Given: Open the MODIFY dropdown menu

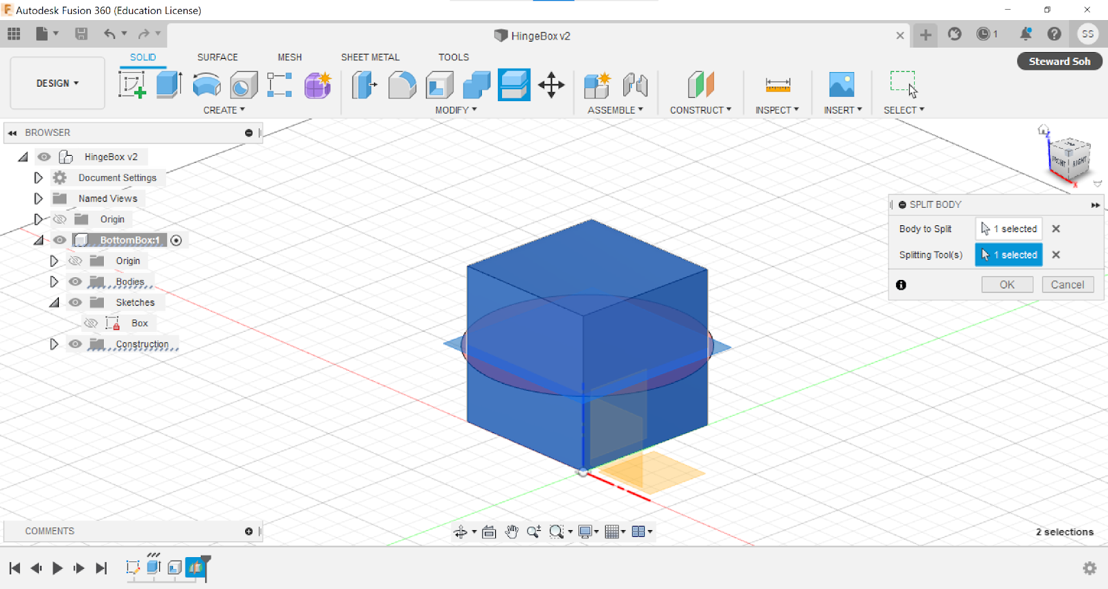Looking at the screenshot, I should coord(456,110).
